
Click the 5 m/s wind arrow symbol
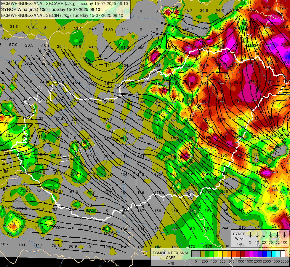pos(250,235)
